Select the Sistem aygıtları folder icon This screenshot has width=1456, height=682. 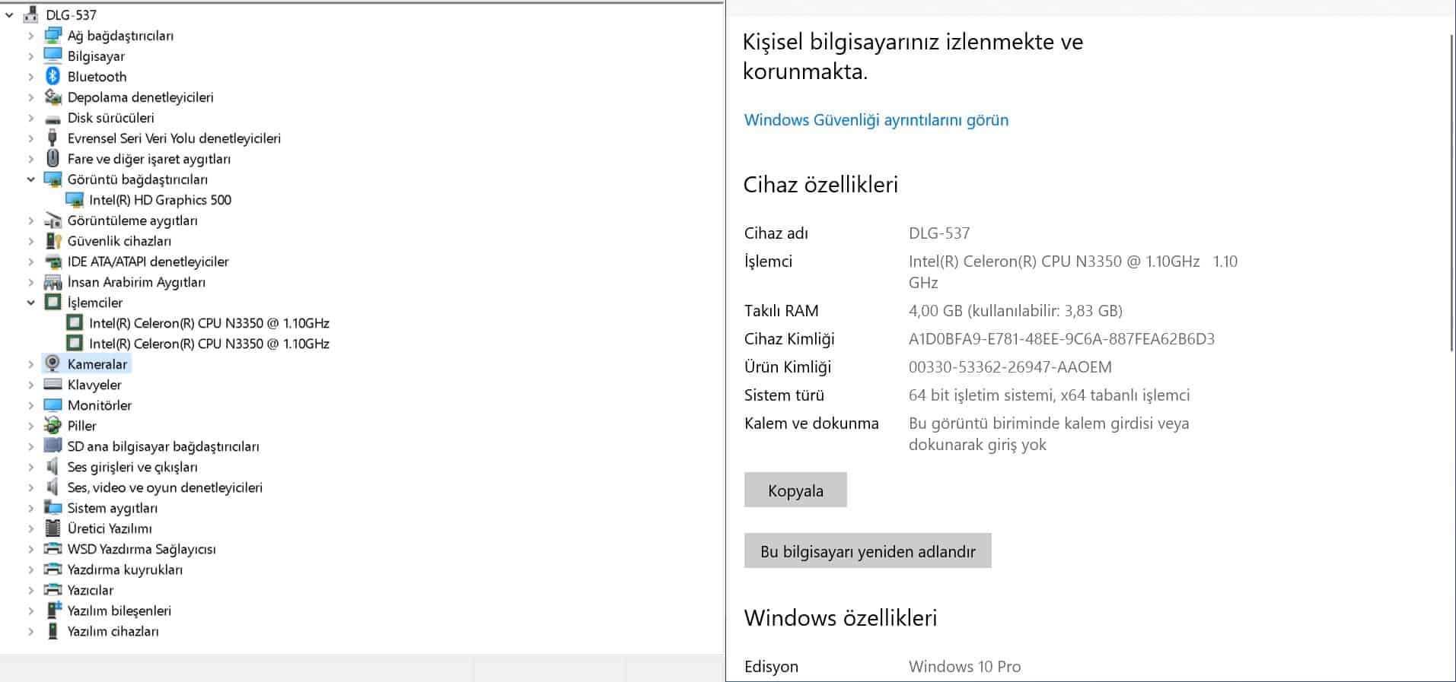click(x=53, y=507)
